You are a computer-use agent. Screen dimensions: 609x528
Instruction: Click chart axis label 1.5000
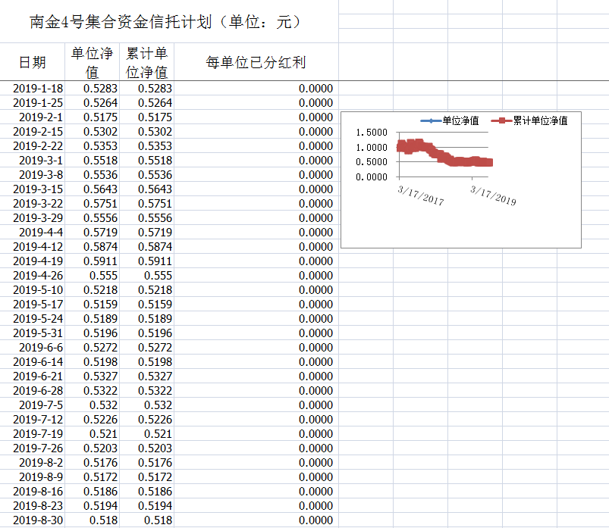pos(372,133)
